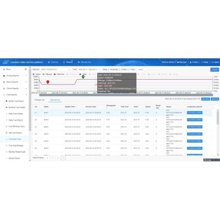This screenshot has width=220, height=220.
Task: Click the blue Export button
Action: point(214,69)
